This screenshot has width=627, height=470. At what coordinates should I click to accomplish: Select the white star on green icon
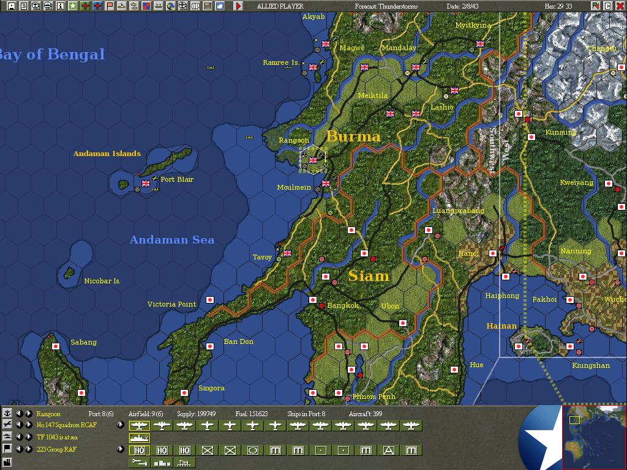point(73,6)
